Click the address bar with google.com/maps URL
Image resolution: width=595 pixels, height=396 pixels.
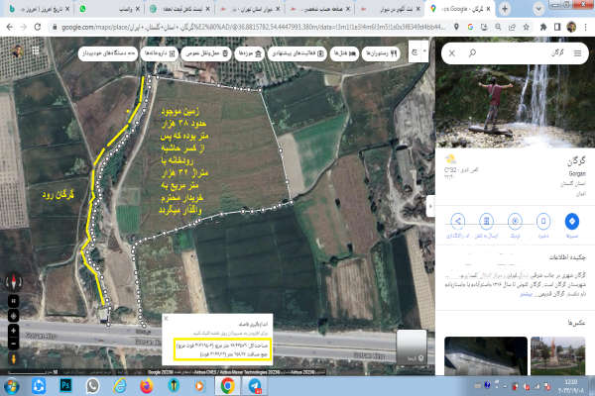(254, 27)
